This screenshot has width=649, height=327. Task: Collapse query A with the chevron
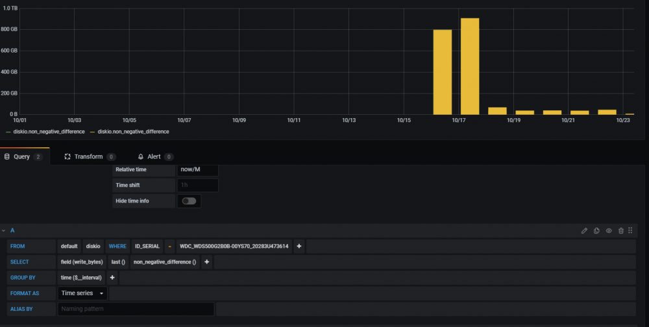pyautogui.click(x=3, y=230)
